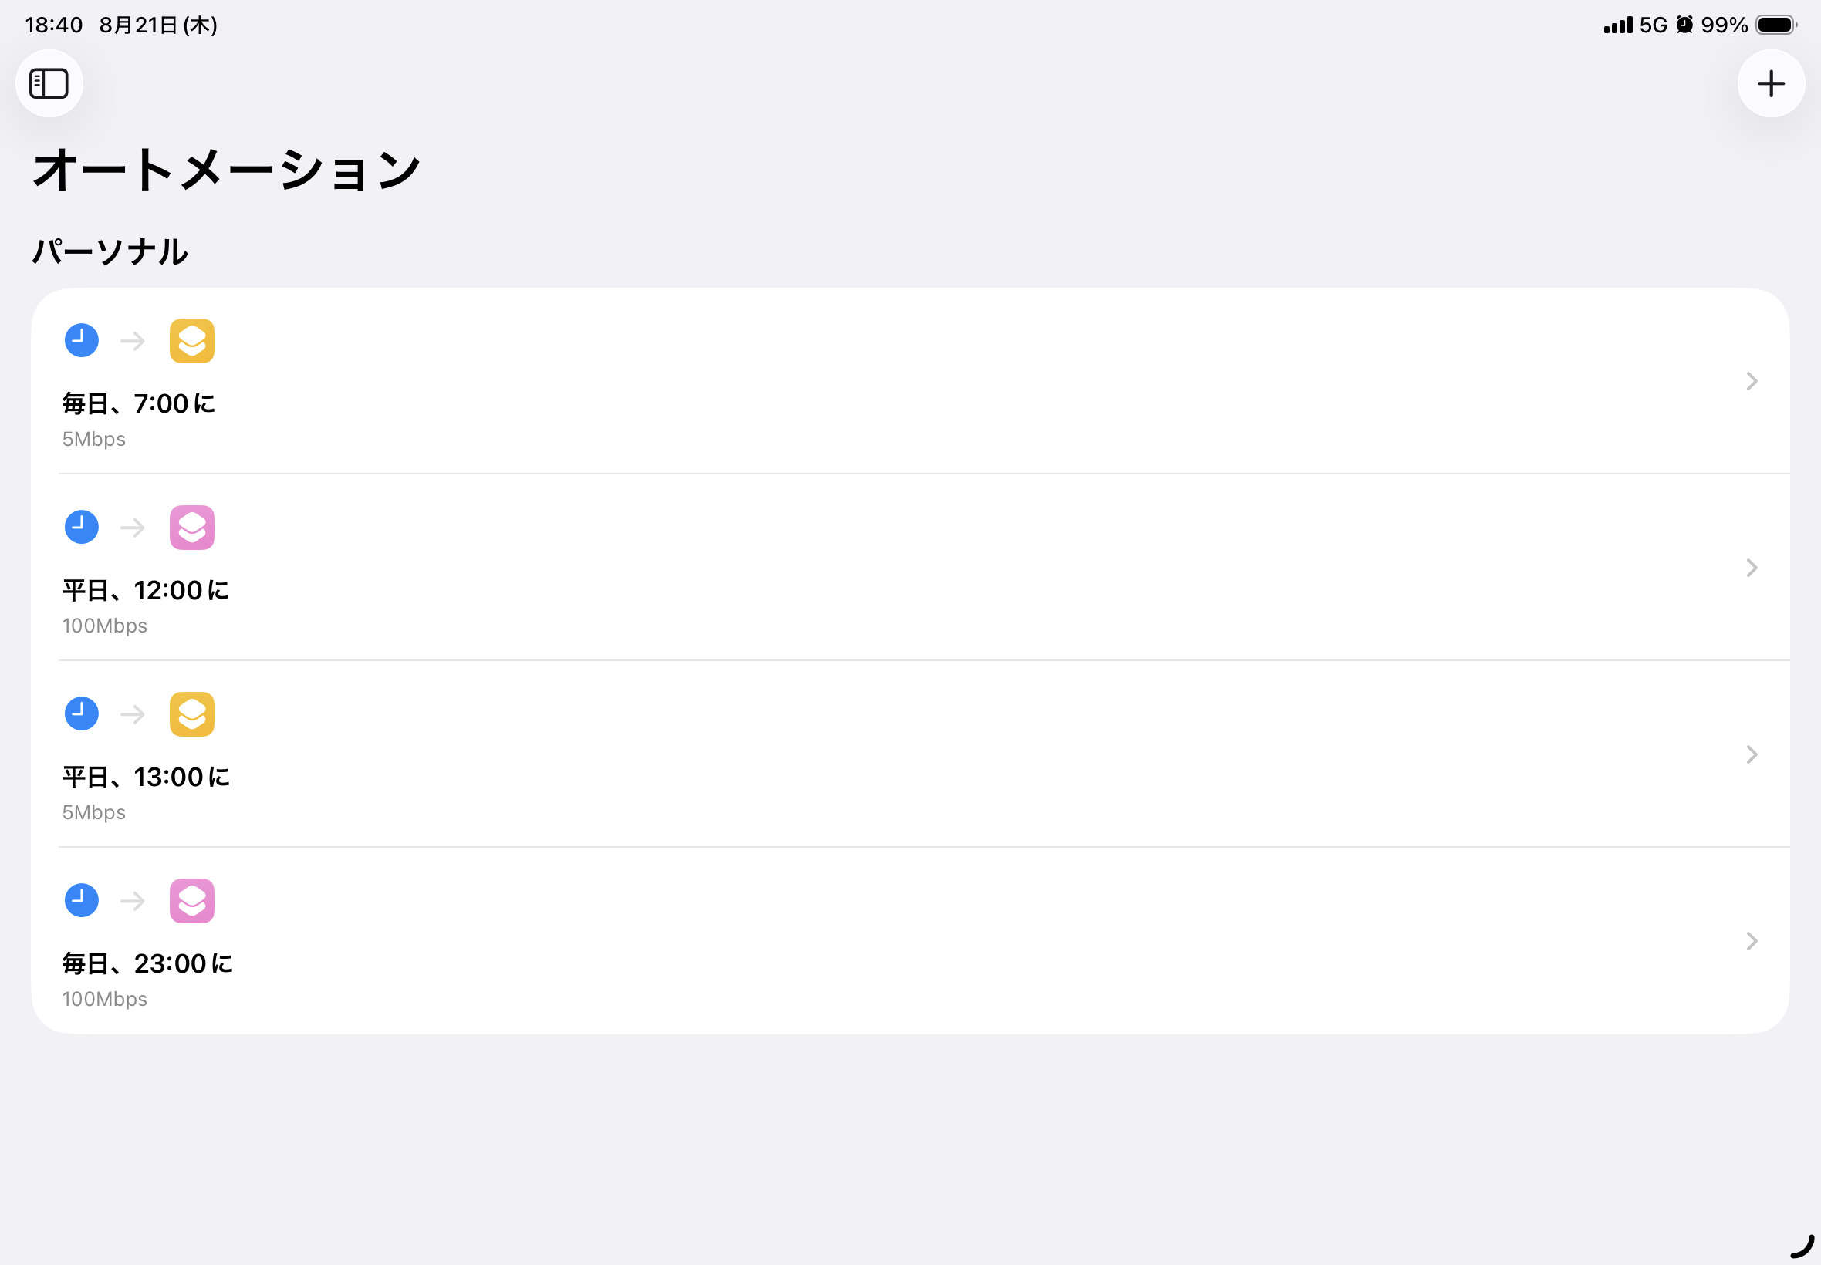The width and height of the screenshot is (1821, 1265).
Task: Click the clock icon for 23:00 automation
Action: [82, 900]
